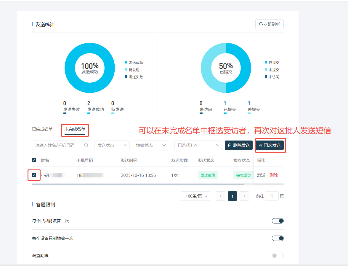
Task: Click the trash icon on 删除发送 button
Action: [230, 145]
